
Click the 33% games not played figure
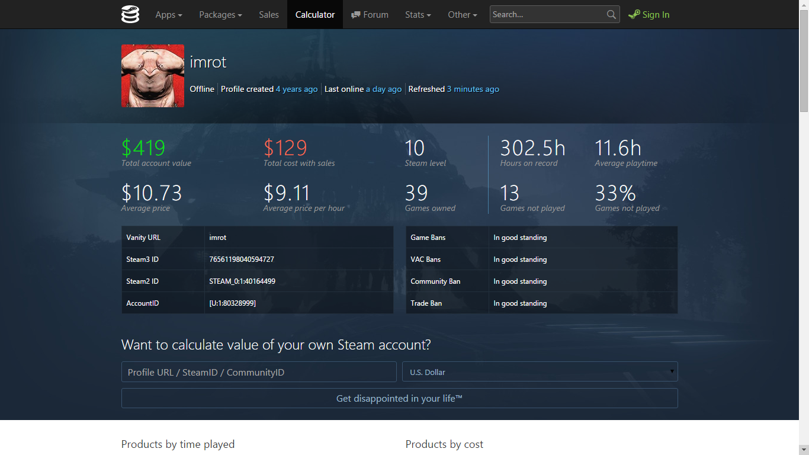[x=615, y=193]
